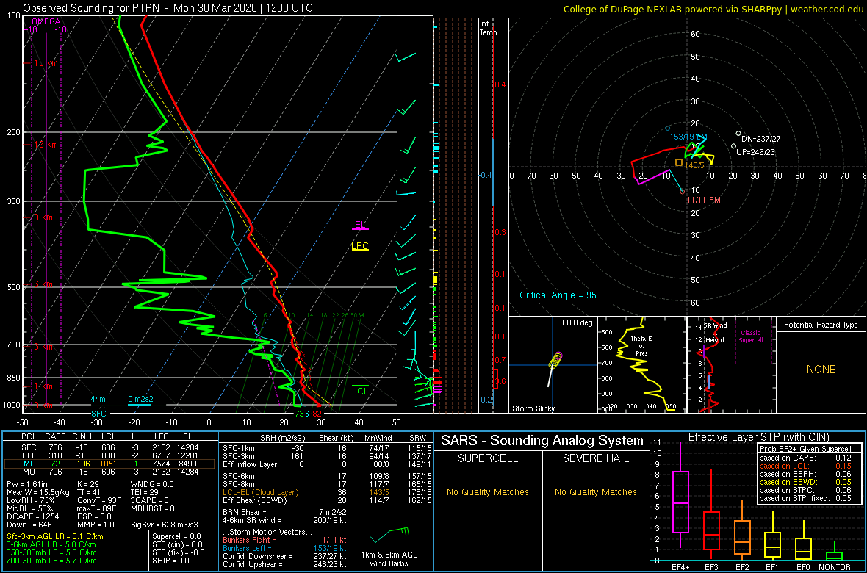Viewport: 867px width, 573px height.
Task: Click the SHIP = 0.0 value
Action: click(x=172, y=561)
